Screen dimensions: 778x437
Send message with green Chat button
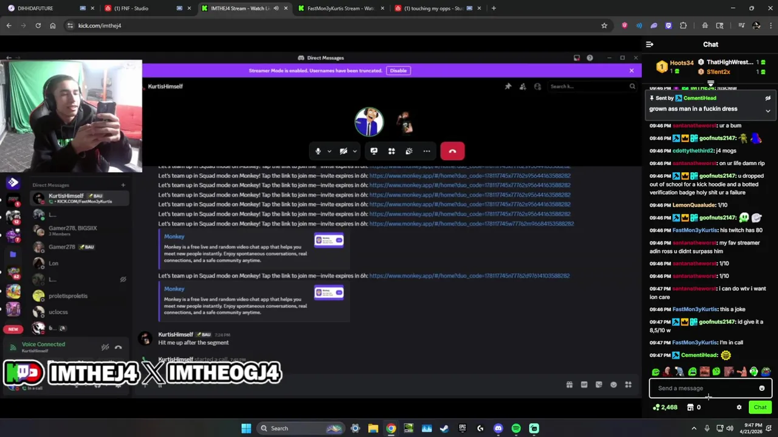pyautogui.click(x=760, y=407)
